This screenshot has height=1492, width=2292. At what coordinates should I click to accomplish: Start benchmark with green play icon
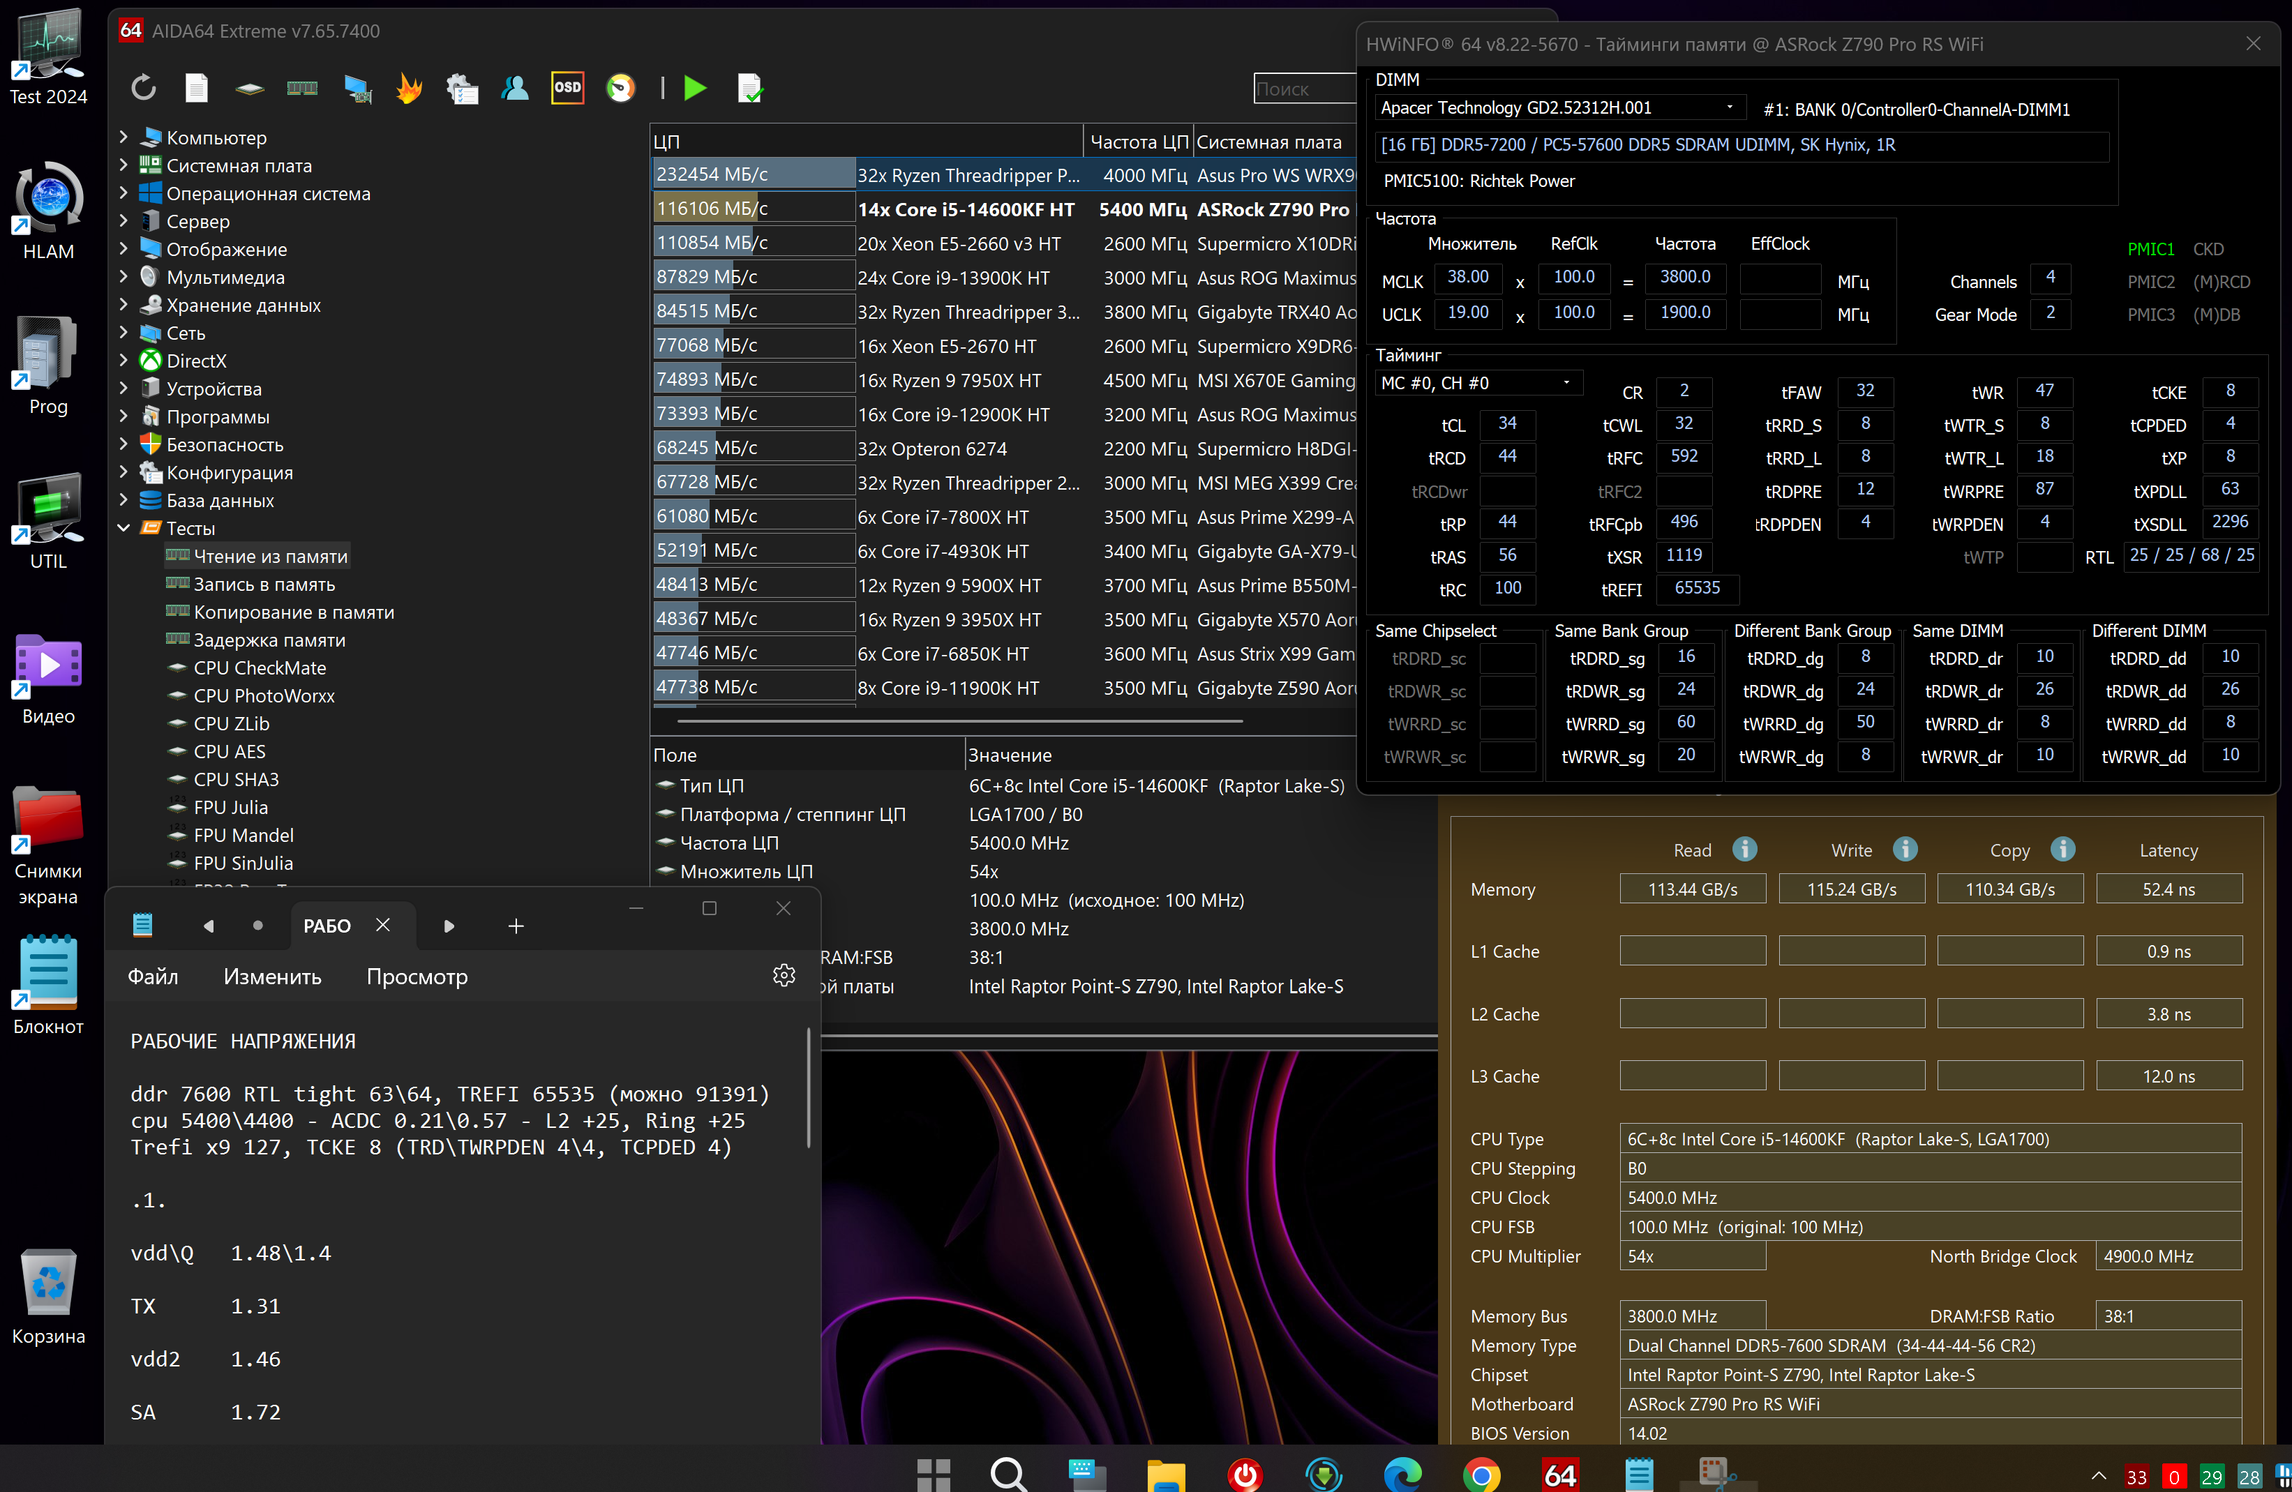point(694,89)
